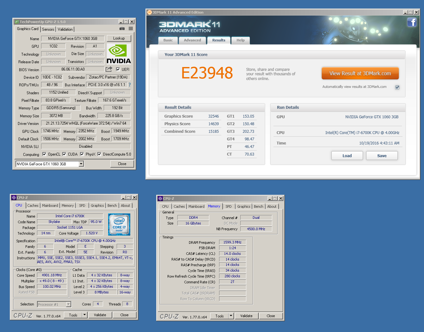Image resolution: width=424 pixels, height=332 pixels.
Task: Click the NB Frequency value 4500.0 MHz
Action: point(256,229)
